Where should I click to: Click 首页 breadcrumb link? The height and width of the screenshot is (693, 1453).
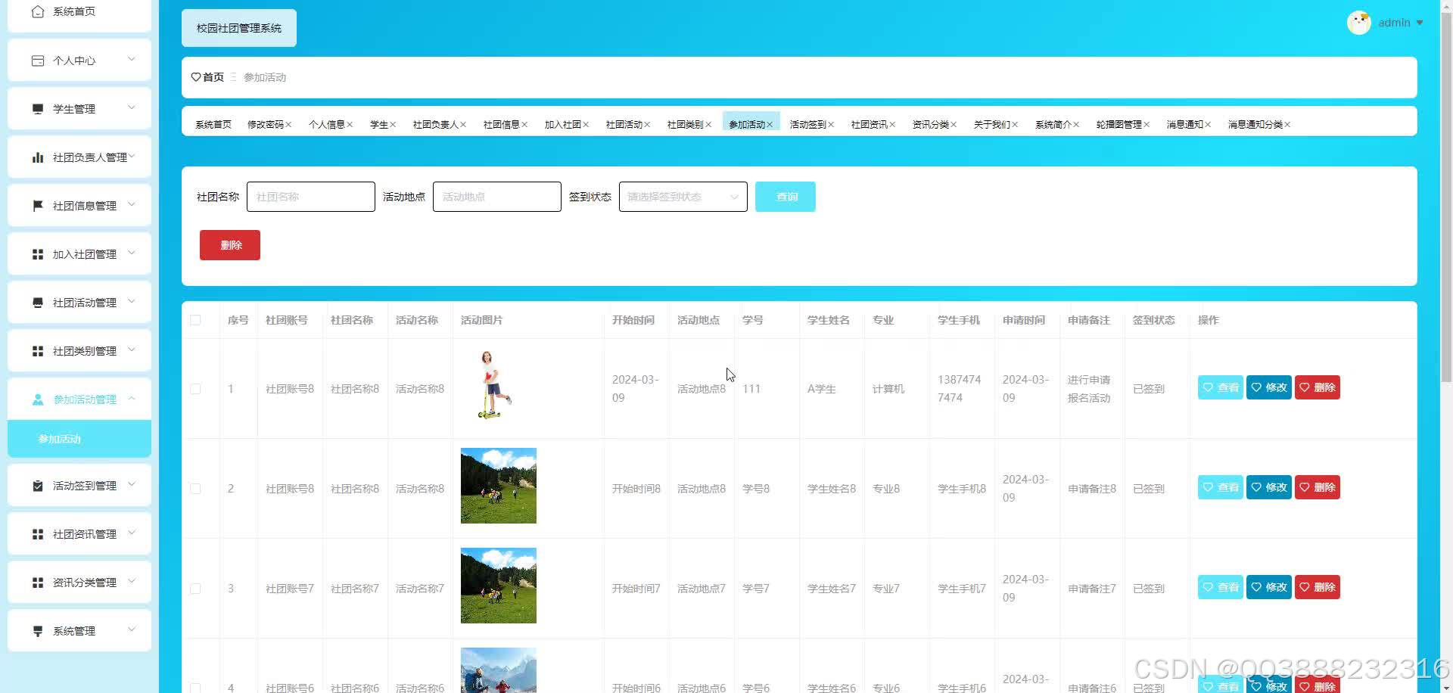point(213,77)
